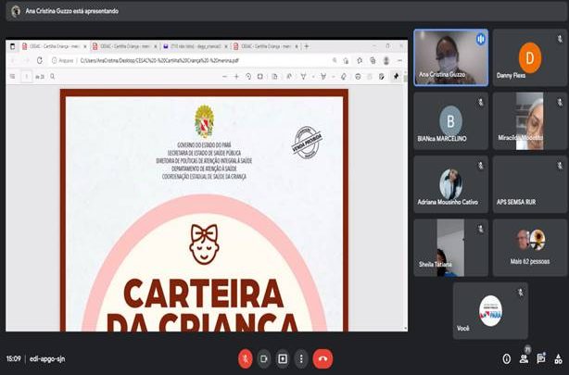Open the browser settings and more menu

(x=400, y=60)
